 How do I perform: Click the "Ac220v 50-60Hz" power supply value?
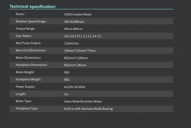tap(75, 87)
